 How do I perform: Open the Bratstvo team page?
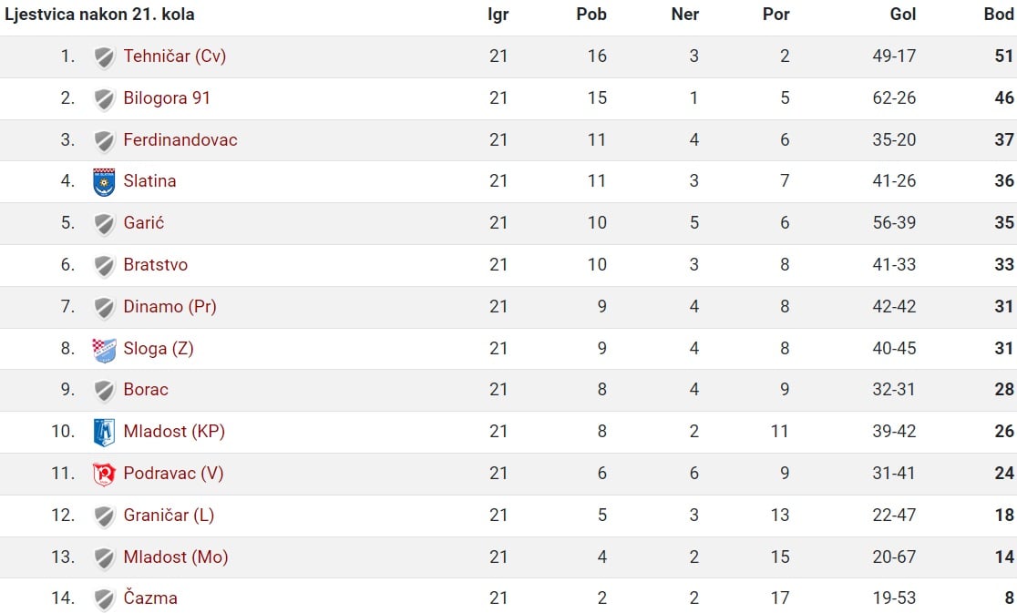156,265
